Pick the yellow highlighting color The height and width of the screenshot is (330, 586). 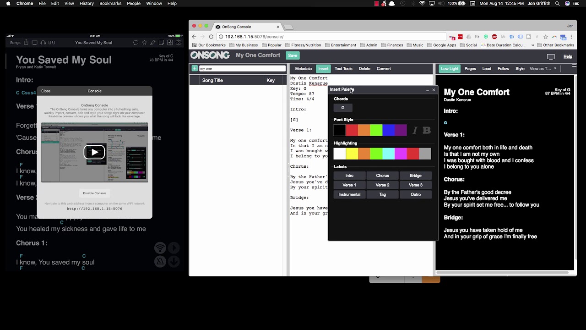tap(352, 154)
